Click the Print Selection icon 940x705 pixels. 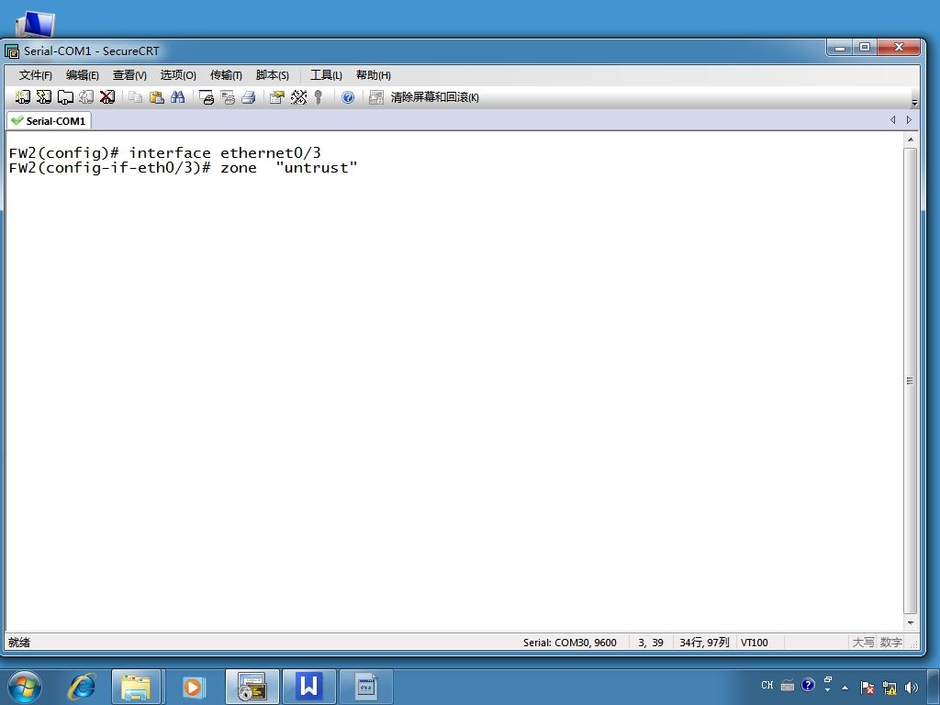[x=228, y=97]
